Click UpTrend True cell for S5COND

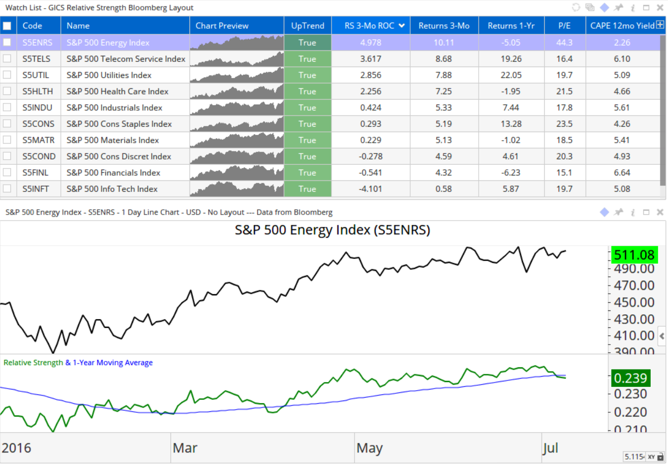(308, 156)
